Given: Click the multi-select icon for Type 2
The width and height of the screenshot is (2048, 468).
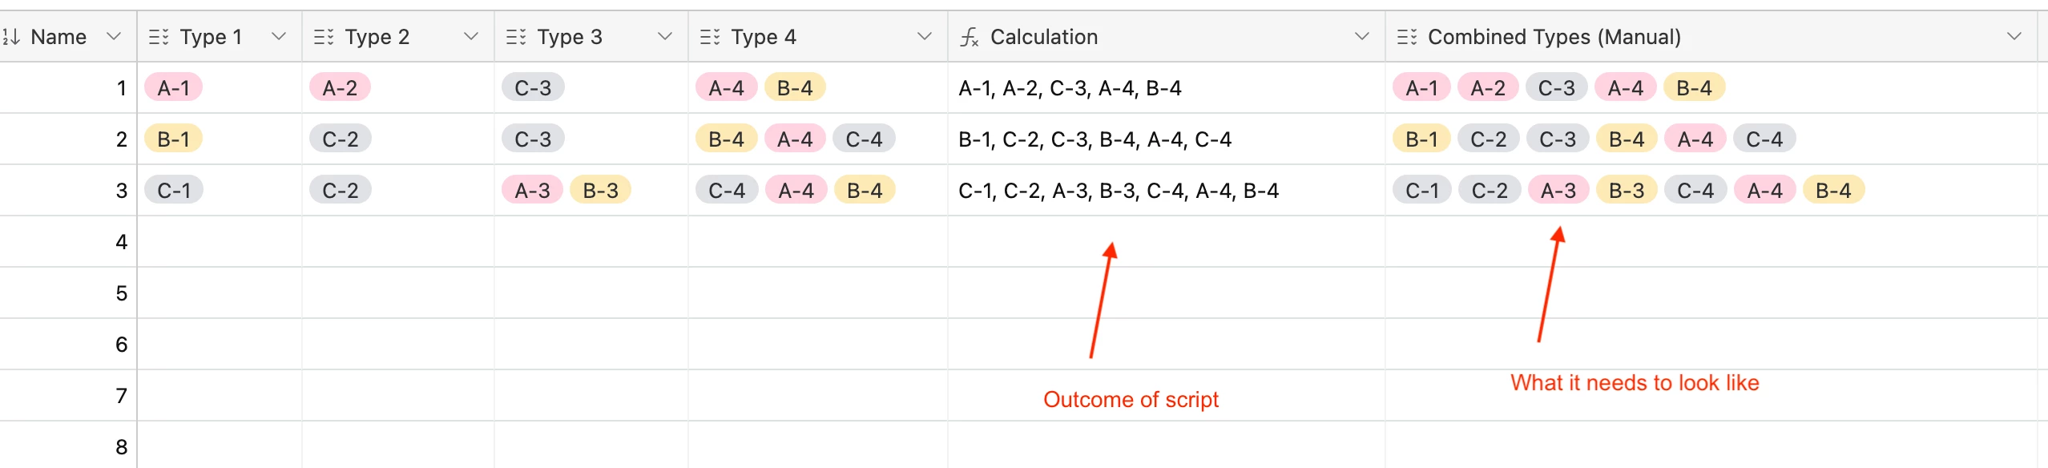Looking at the screenshot, I should [324, 37].
